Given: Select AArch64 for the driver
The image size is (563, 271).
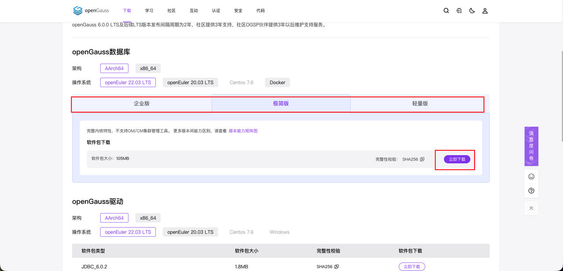Looking at the screenshot, I should coord(114,218).
